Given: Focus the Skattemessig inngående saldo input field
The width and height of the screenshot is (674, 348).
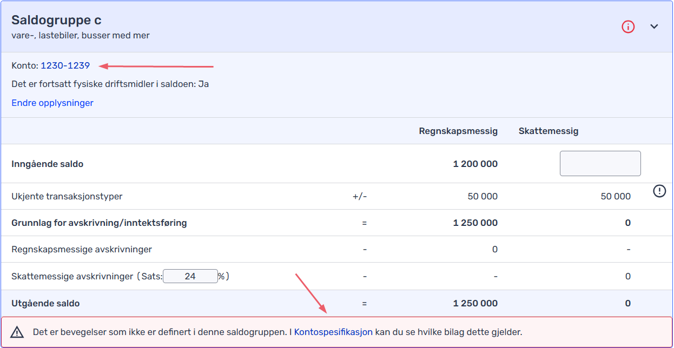Looking at the screenshot, I should (600, 164).
